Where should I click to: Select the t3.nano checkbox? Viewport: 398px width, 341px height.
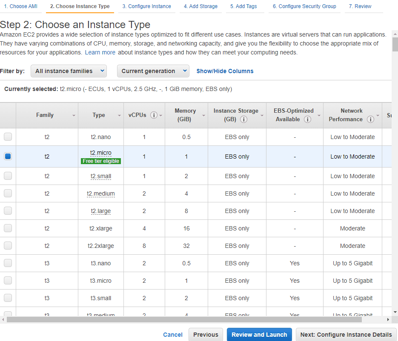pyautogui.click(x=8, y=263)
